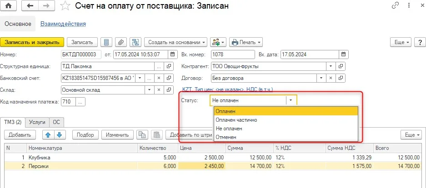Open the Договор record icon
Viewport: 426px width, 188px height.
coord(341,78)
